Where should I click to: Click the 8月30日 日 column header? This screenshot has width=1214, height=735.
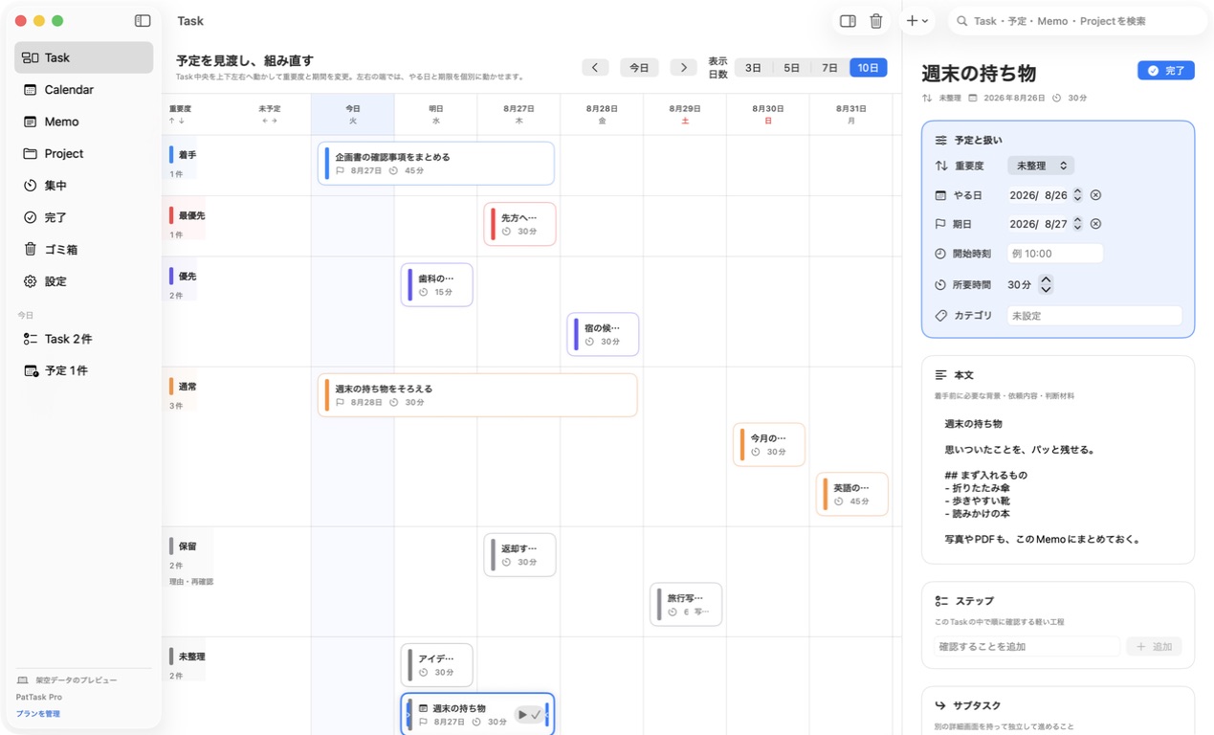768,114
